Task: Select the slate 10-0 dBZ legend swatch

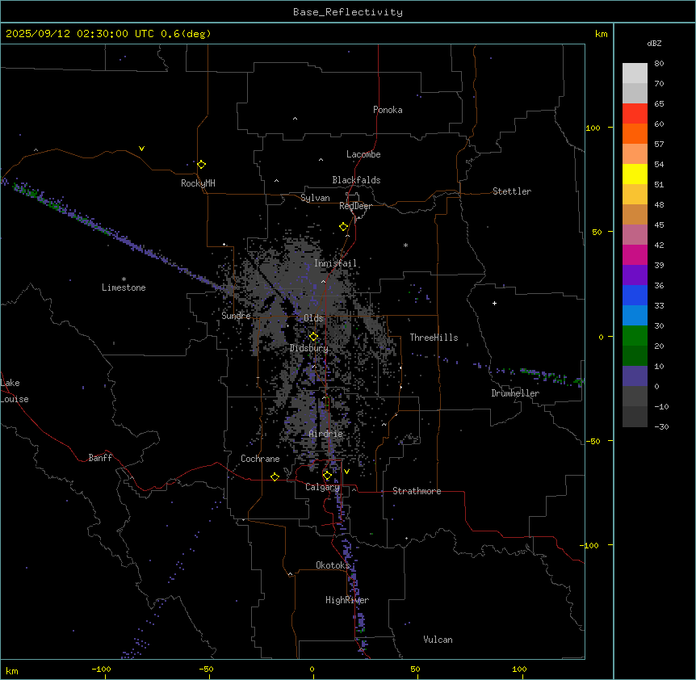Action: tap(635, 376)
